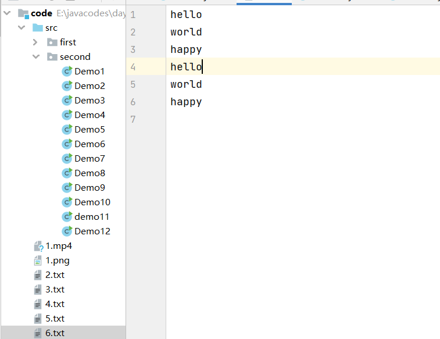The image size is (440, 339).
Task: Place cursor on world in line 2
Action: point(186,32)
